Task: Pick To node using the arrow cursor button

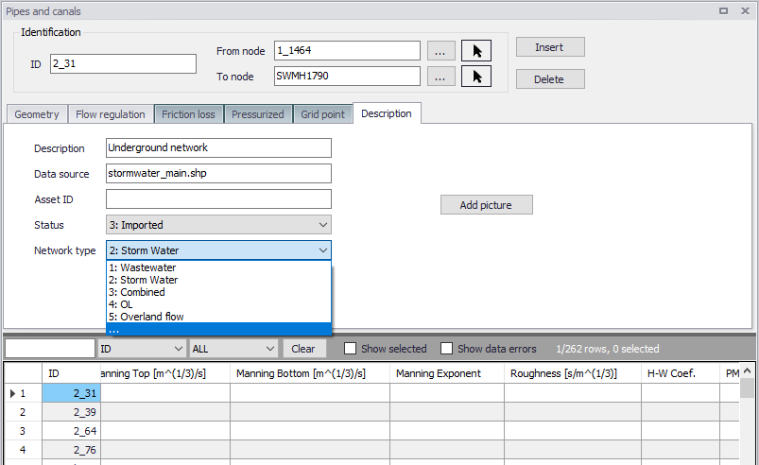Action: 476,76
